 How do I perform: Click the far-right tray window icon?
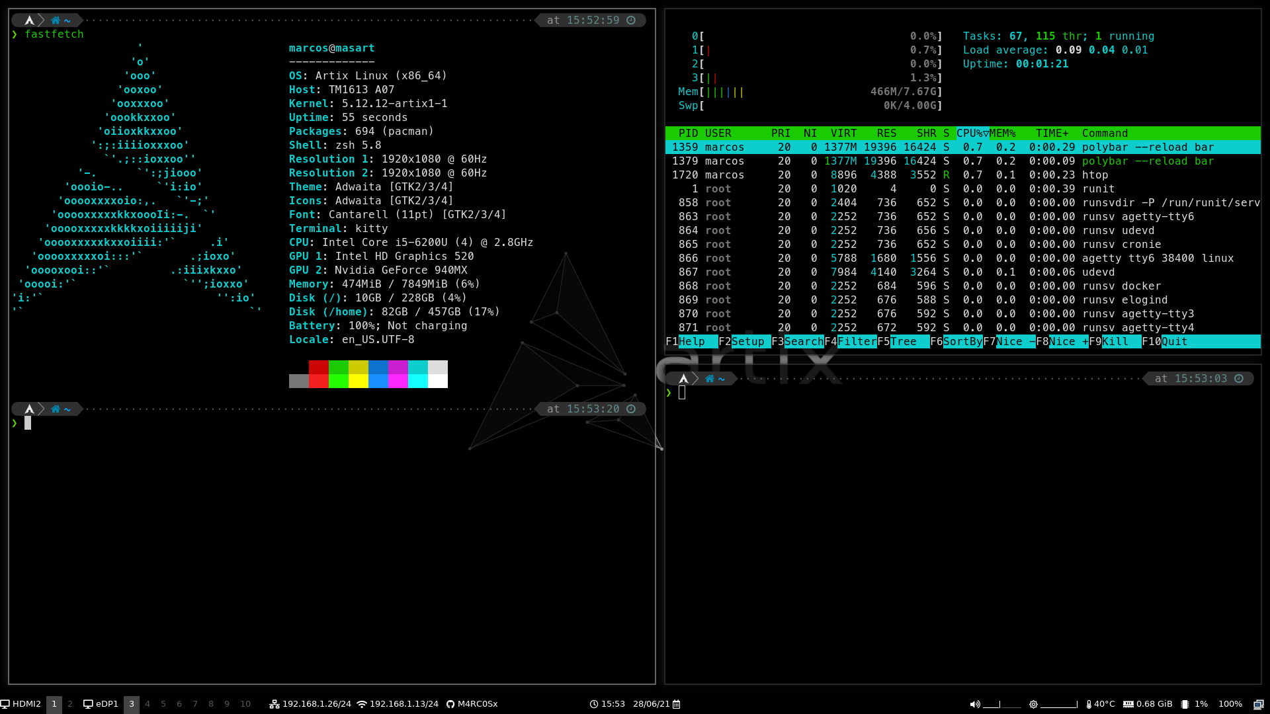click(1258, 704)
